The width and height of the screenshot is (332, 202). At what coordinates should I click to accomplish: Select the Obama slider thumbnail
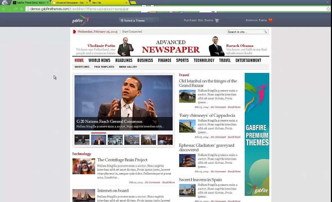click(x=98, y=140)
